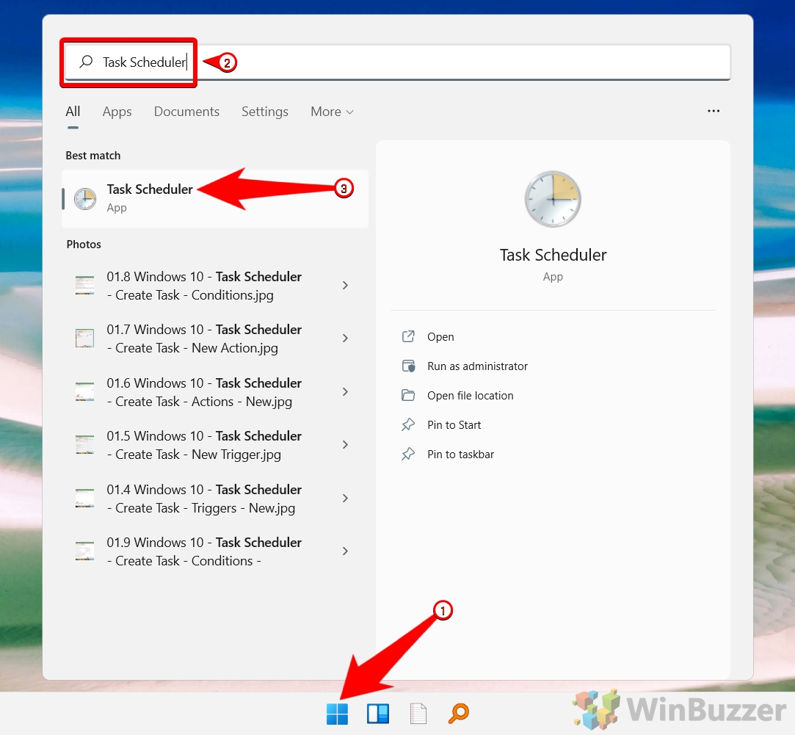This screenshot has height=735, width=795.
Task: Click the large Task Scheduler clock icon in preview
Action: coord(553,199)
